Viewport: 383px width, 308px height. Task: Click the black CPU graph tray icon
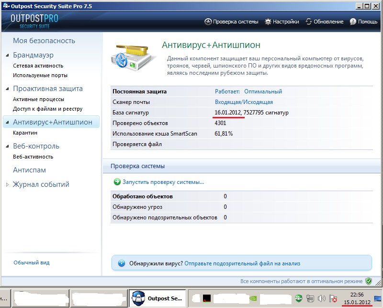(207, 298)
